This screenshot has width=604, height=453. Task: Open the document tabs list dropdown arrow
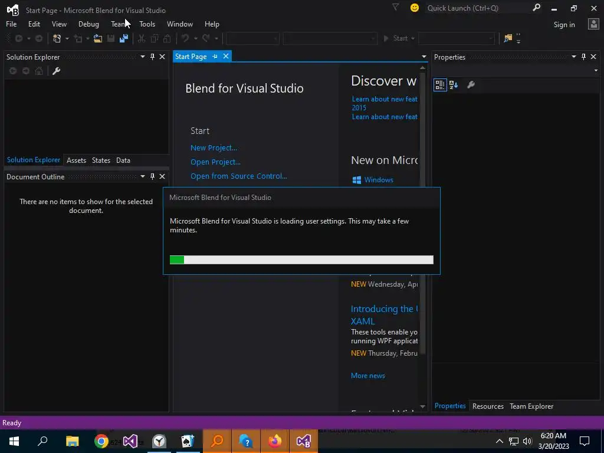coord(424,57)
